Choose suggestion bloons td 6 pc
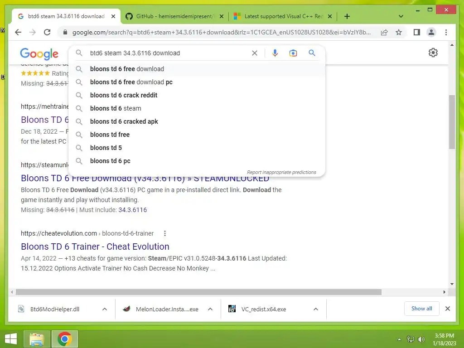464x348 pixels. [x=197, y=161]
